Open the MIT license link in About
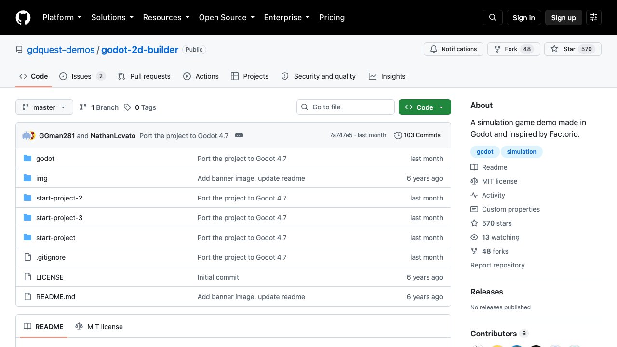This screenshot has width=617, height=347. point(494,181)
